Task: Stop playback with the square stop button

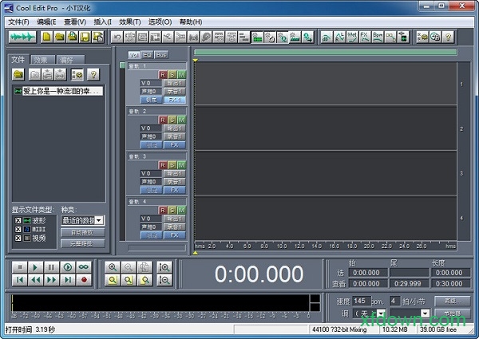Action: click(20, 267)
